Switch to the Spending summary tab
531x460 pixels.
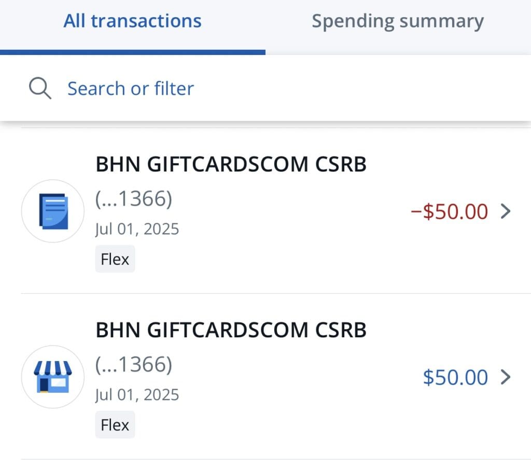(x=398, y=22)
